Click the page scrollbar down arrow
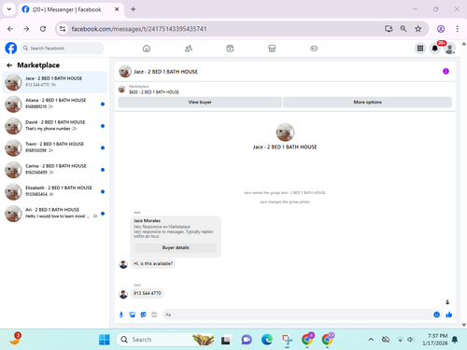Image resolution: width=467 pixels, height=350 pixels. coord(464,325)
